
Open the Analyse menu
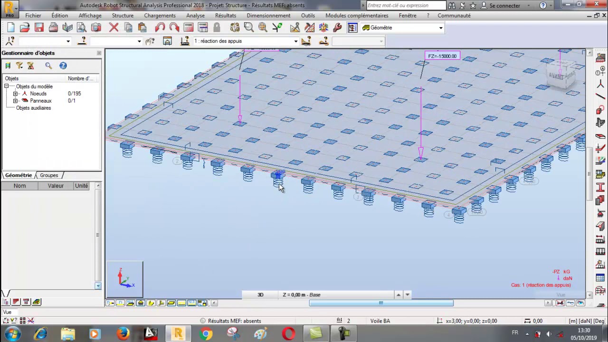tap(195, 15)
